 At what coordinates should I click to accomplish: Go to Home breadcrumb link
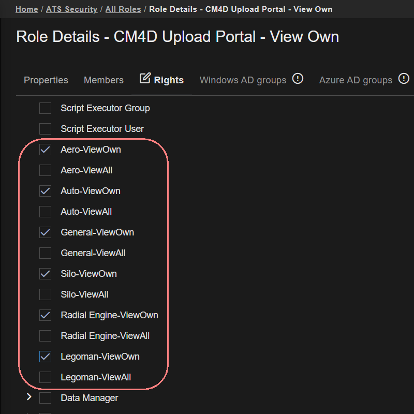[x=26, y=9]
